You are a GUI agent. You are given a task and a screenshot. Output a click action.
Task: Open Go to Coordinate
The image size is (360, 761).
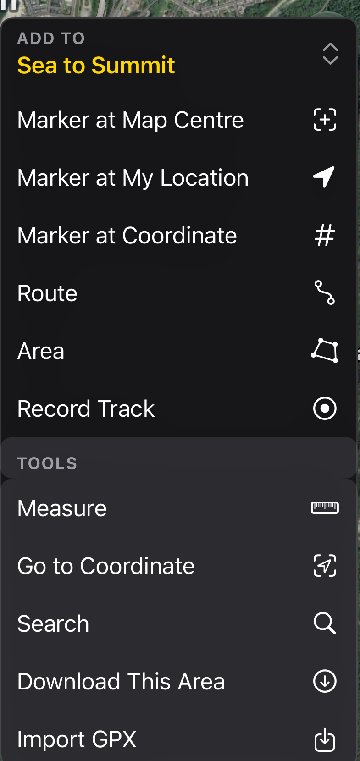[x=179, y=566]
